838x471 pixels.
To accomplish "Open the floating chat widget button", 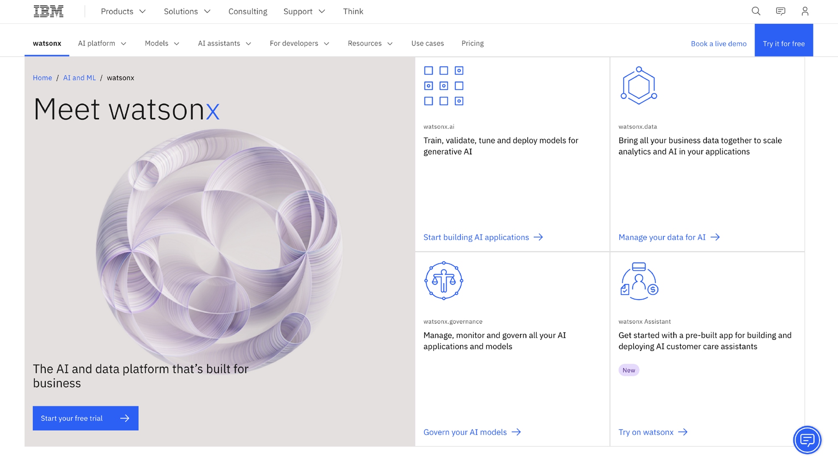I will [x=807, y=440].
